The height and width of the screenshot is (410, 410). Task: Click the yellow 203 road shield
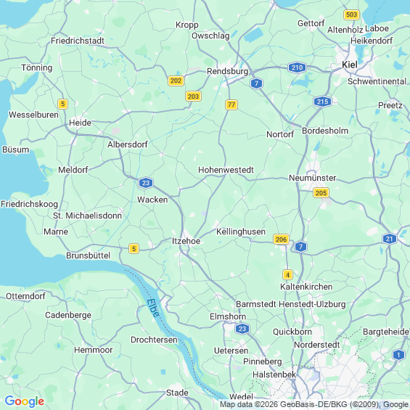193,97
